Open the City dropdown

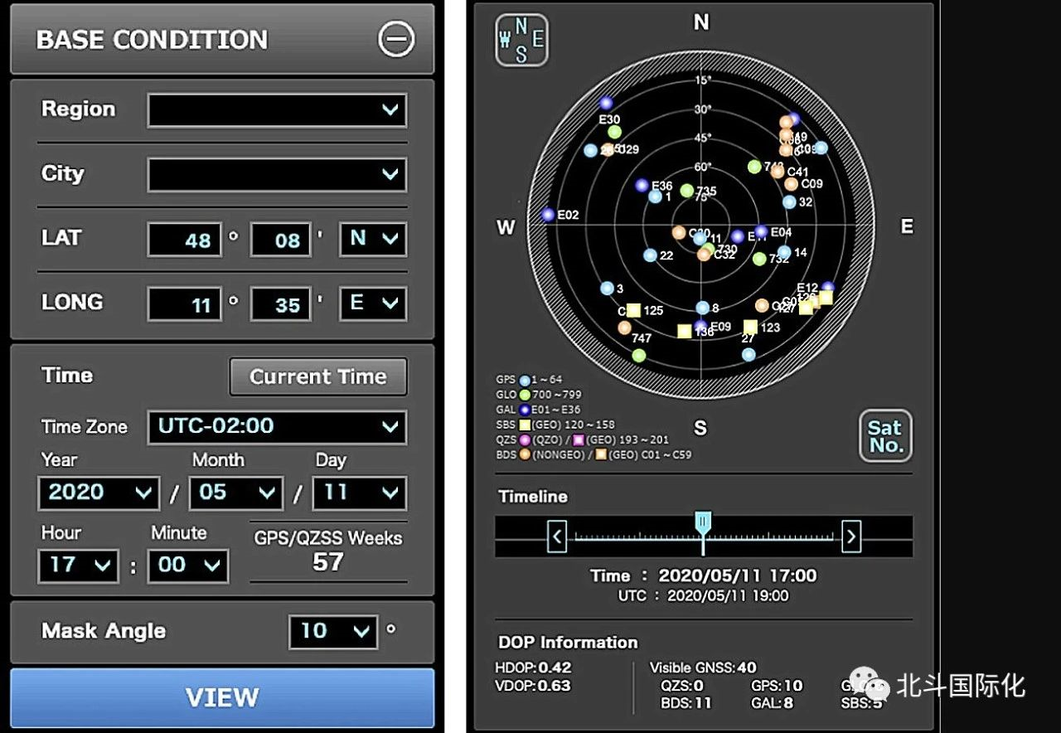point(277,175)
